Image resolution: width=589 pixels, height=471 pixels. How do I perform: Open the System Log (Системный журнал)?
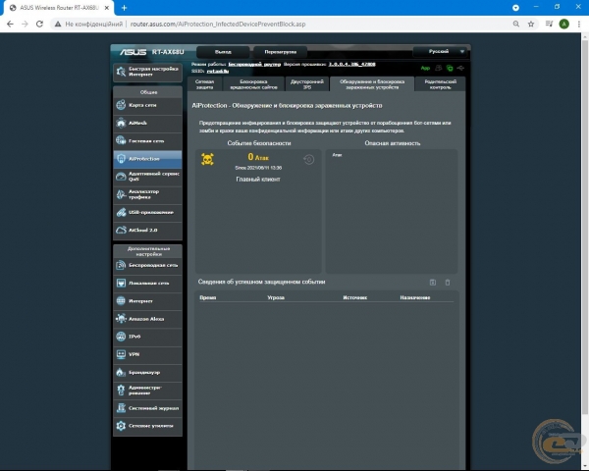click(x=147, y=408)
